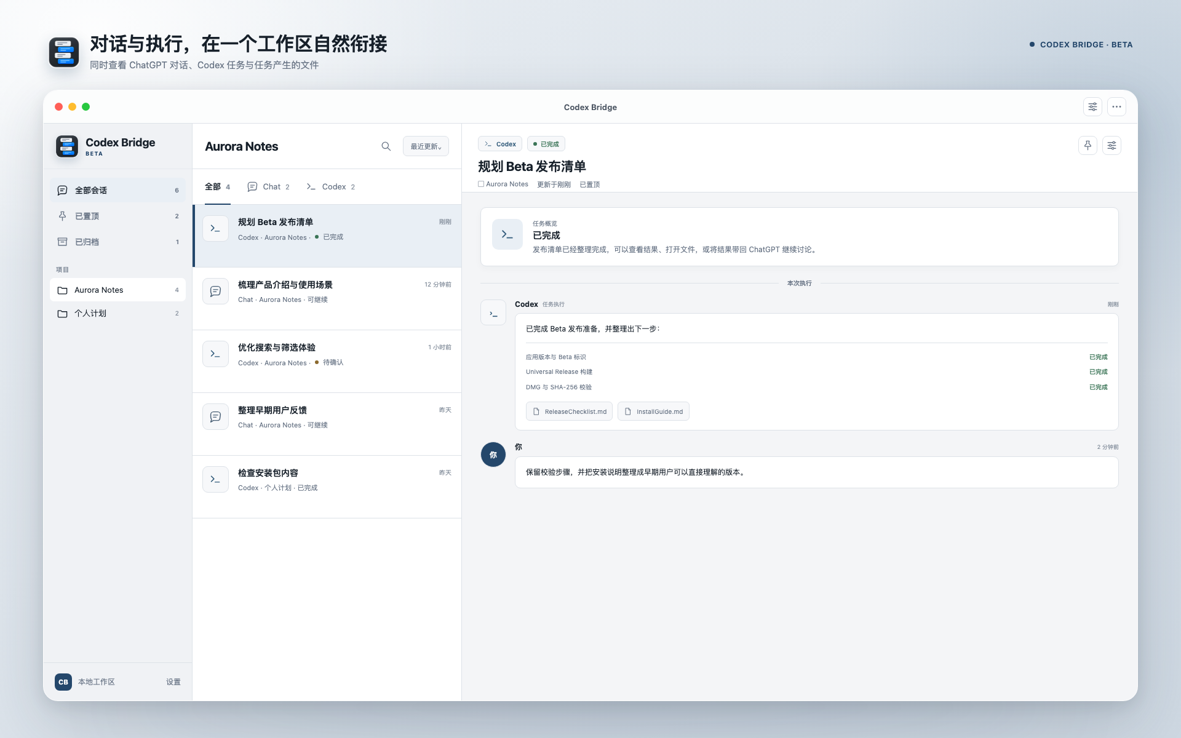The width and height of the screenshot is (1181, 738).
Task: Select 已归档 in the sidebar
Action: 117,242
